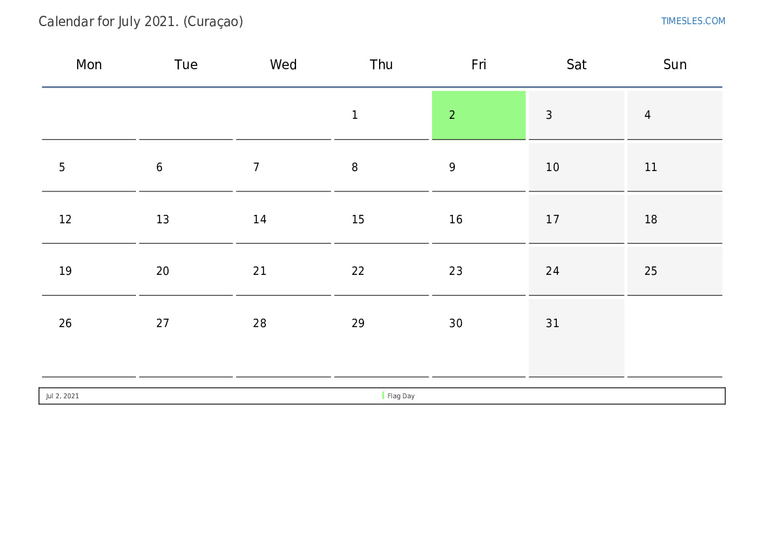Click day 21 in the calendar
Image resolution: width=764 pixels, height=540 pixels.
coord(283,271)
